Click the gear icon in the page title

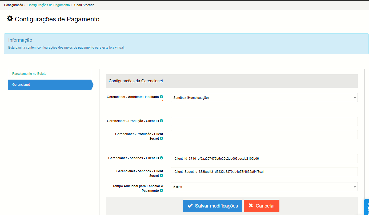[x=10, y=19]
